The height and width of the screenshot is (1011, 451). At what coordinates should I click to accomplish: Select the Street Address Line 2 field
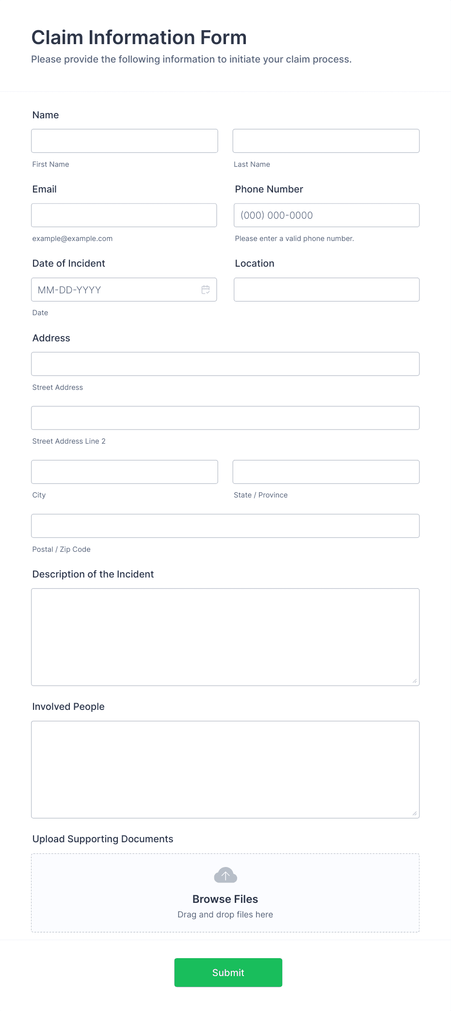(225, 417)
